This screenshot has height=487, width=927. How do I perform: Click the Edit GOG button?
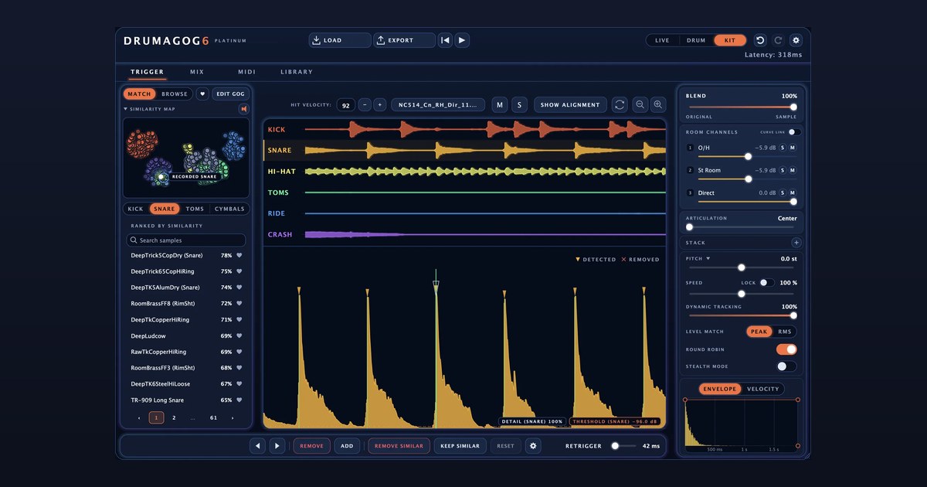(x=230, y=94)
